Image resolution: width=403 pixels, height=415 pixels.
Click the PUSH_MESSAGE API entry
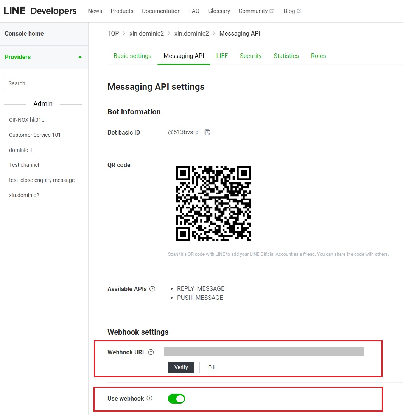point(200,298)
